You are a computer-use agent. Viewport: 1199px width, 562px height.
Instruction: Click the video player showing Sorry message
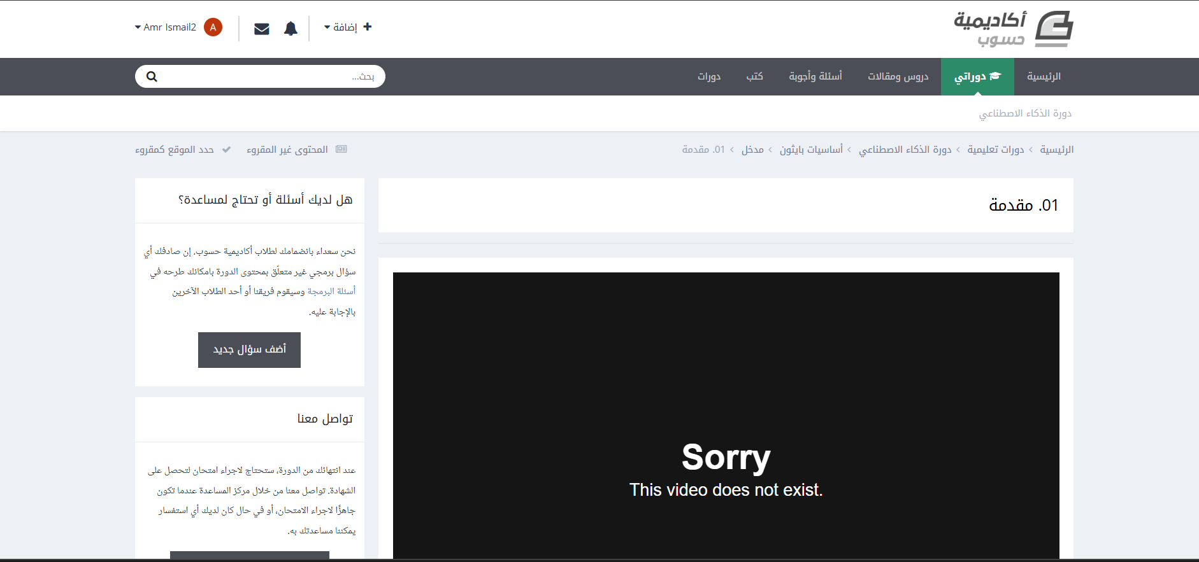click(726, 415)
